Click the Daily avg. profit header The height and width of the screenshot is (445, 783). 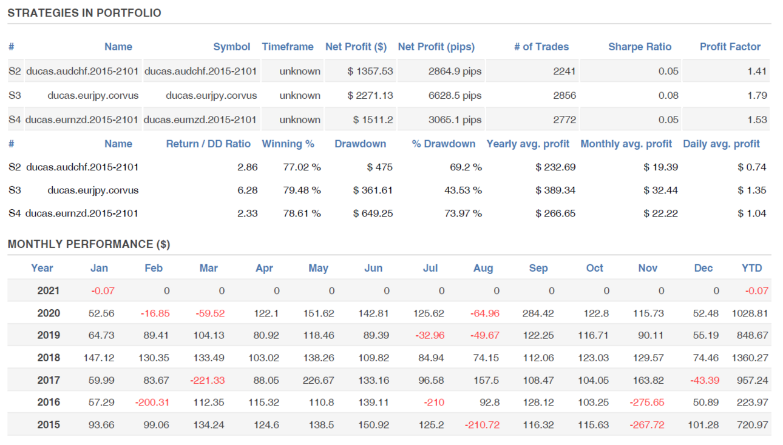click(x=722, y=144)
